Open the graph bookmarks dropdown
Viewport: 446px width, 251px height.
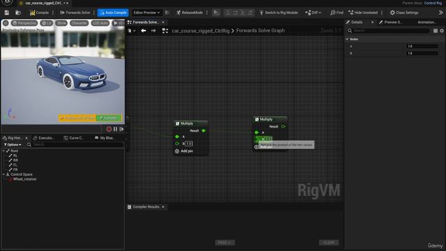pos(132,31)
